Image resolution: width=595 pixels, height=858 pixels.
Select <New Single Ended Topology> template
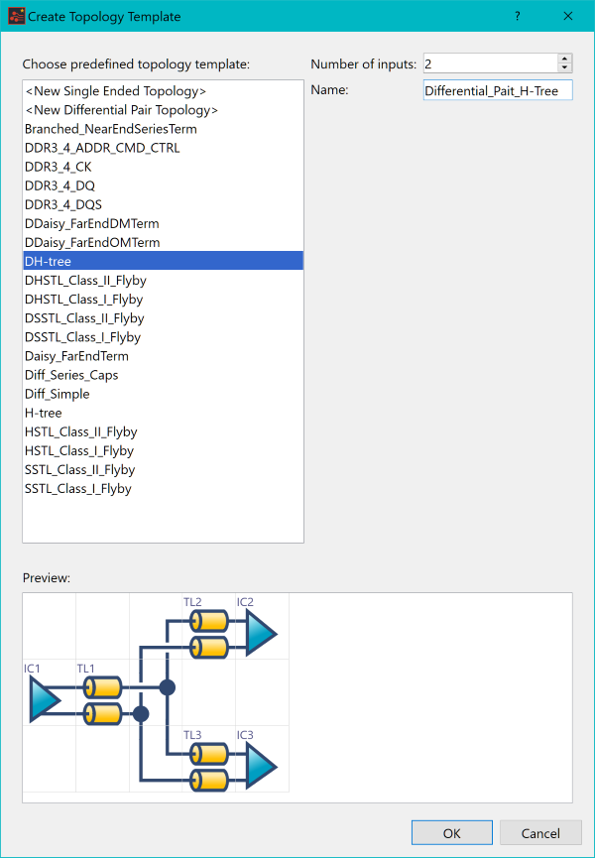point(163,91)
